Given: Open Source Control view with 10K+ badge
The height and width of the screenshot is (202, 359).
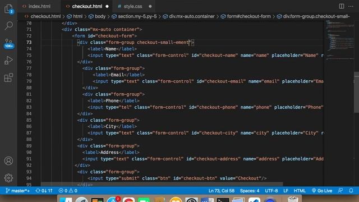Looking at the screenshot, I should pyautogui.click(x=9, y=43).
